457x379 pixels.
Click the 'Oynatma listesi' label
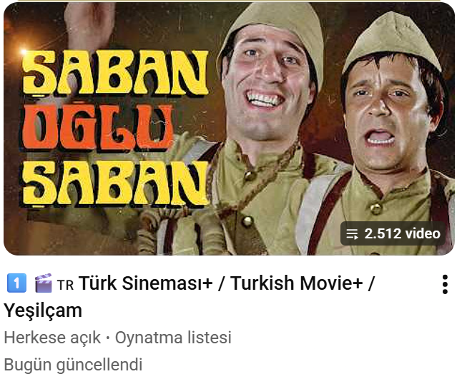pyautogui.click(x=173, y=338)
